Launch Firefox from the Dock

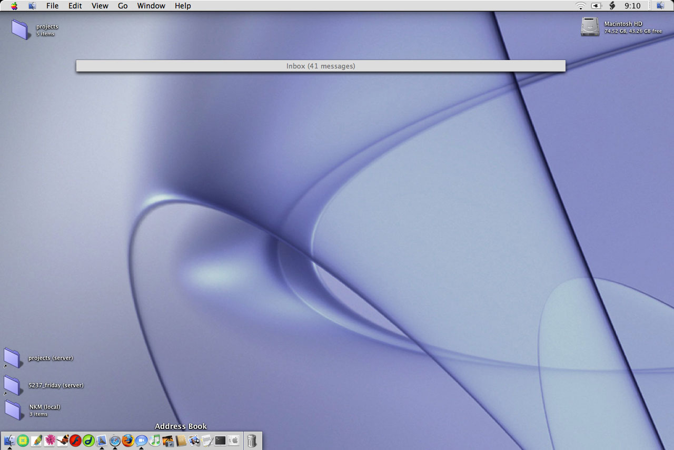(128, 441)
